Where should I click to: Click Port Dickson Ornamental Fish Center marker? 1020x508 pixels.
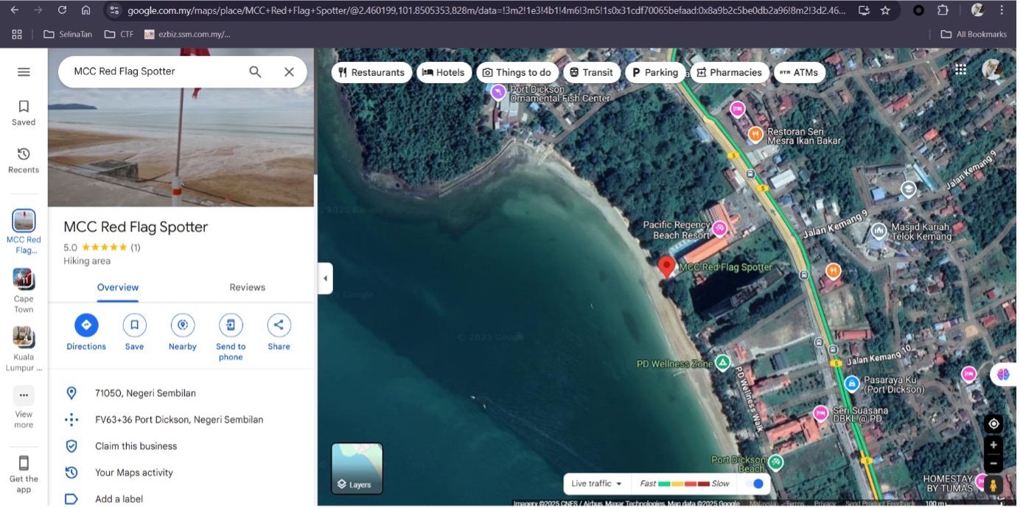pos(498,92)
